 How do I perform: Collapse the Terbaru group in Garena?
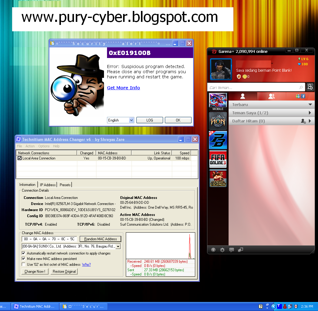pyautogui.click(x=310, y=104)
